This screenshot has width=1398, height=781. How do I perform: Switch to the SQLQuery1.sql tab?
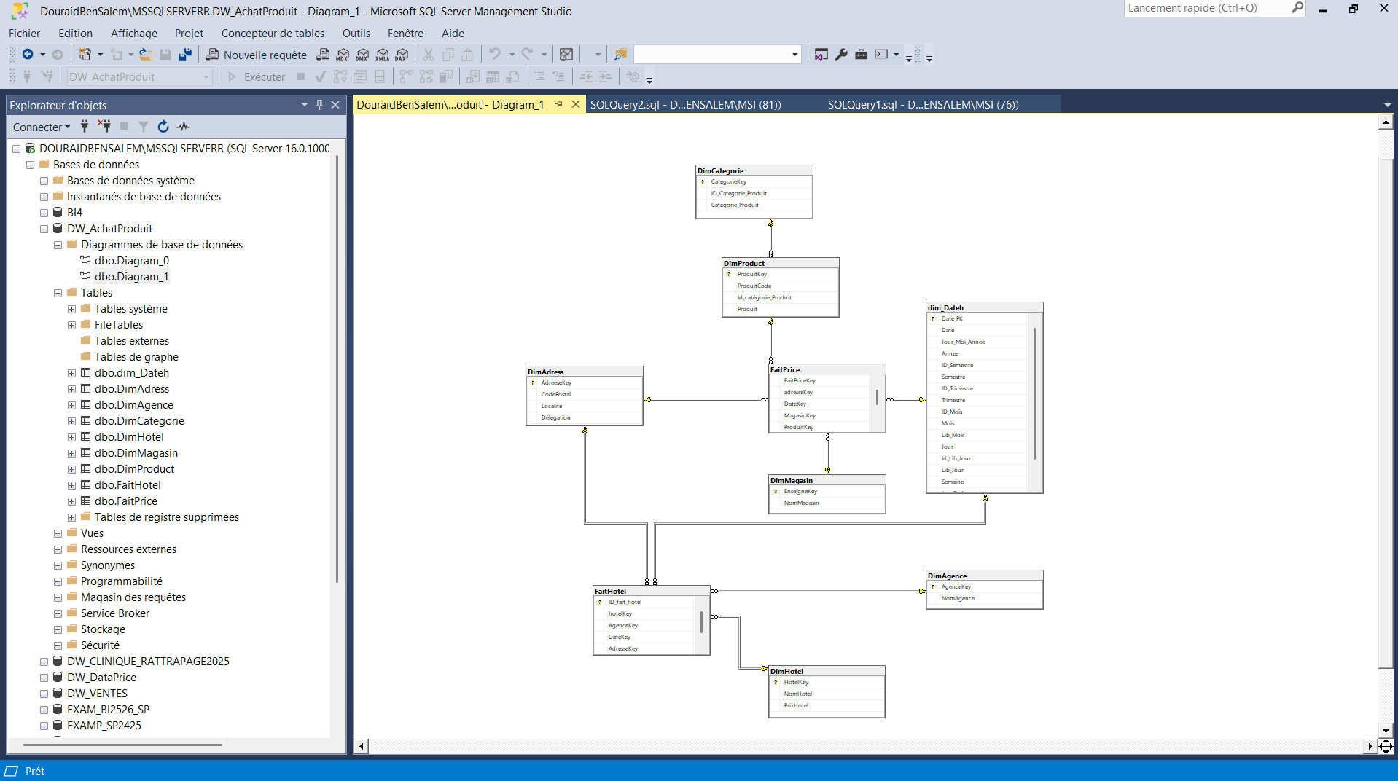coord(923,105)
